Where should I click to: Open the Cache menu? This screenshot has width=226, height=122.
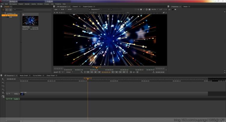(33, 4)
